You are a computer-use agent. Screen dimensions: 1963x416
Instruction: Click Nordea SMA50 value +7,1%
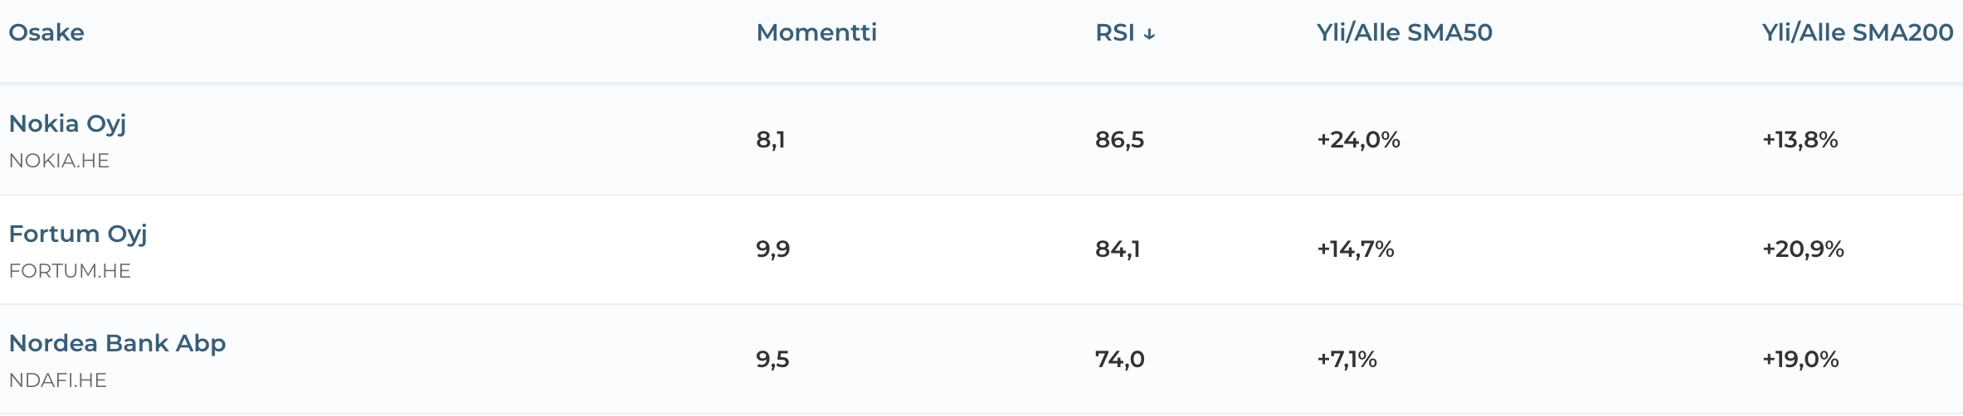pos(1347,359)
